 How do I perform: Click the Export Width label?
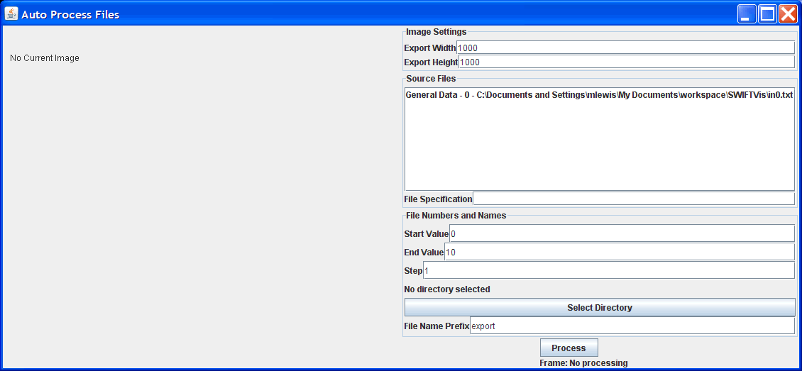click(x=429, y=48)
